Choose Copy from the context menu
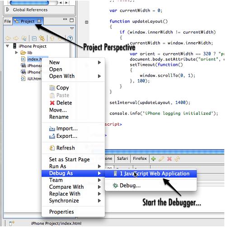Image resolution: width=225 pixels, height=227 pixels. [x=73, y=88]
